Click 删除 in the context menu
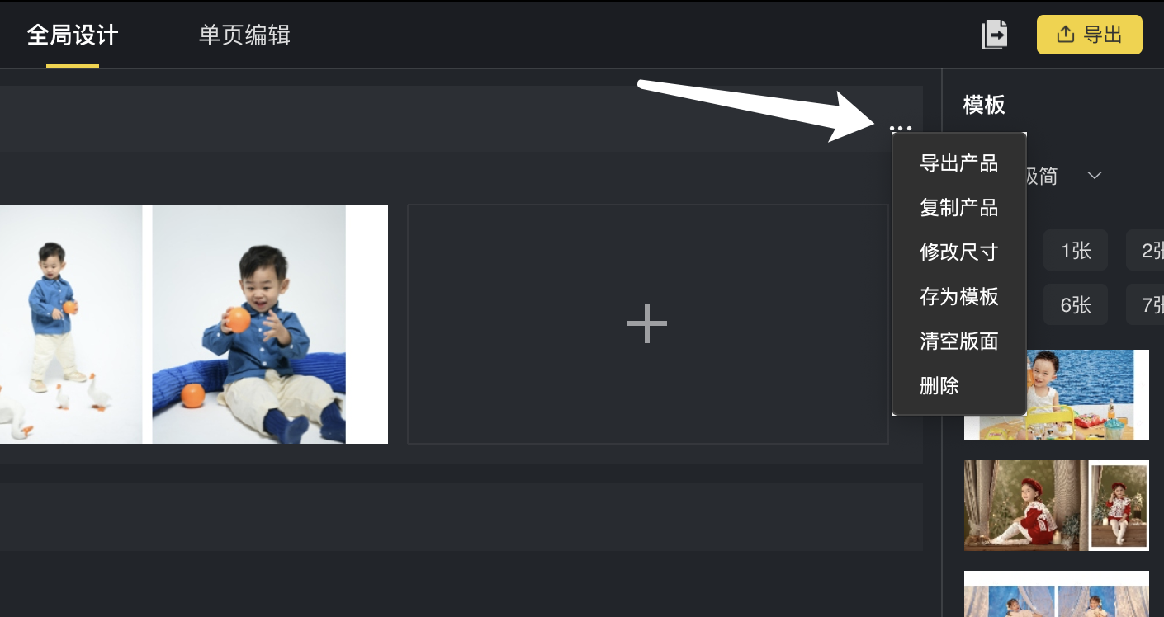The width and height of the screenshot is (1164, 617). (939, 385)
